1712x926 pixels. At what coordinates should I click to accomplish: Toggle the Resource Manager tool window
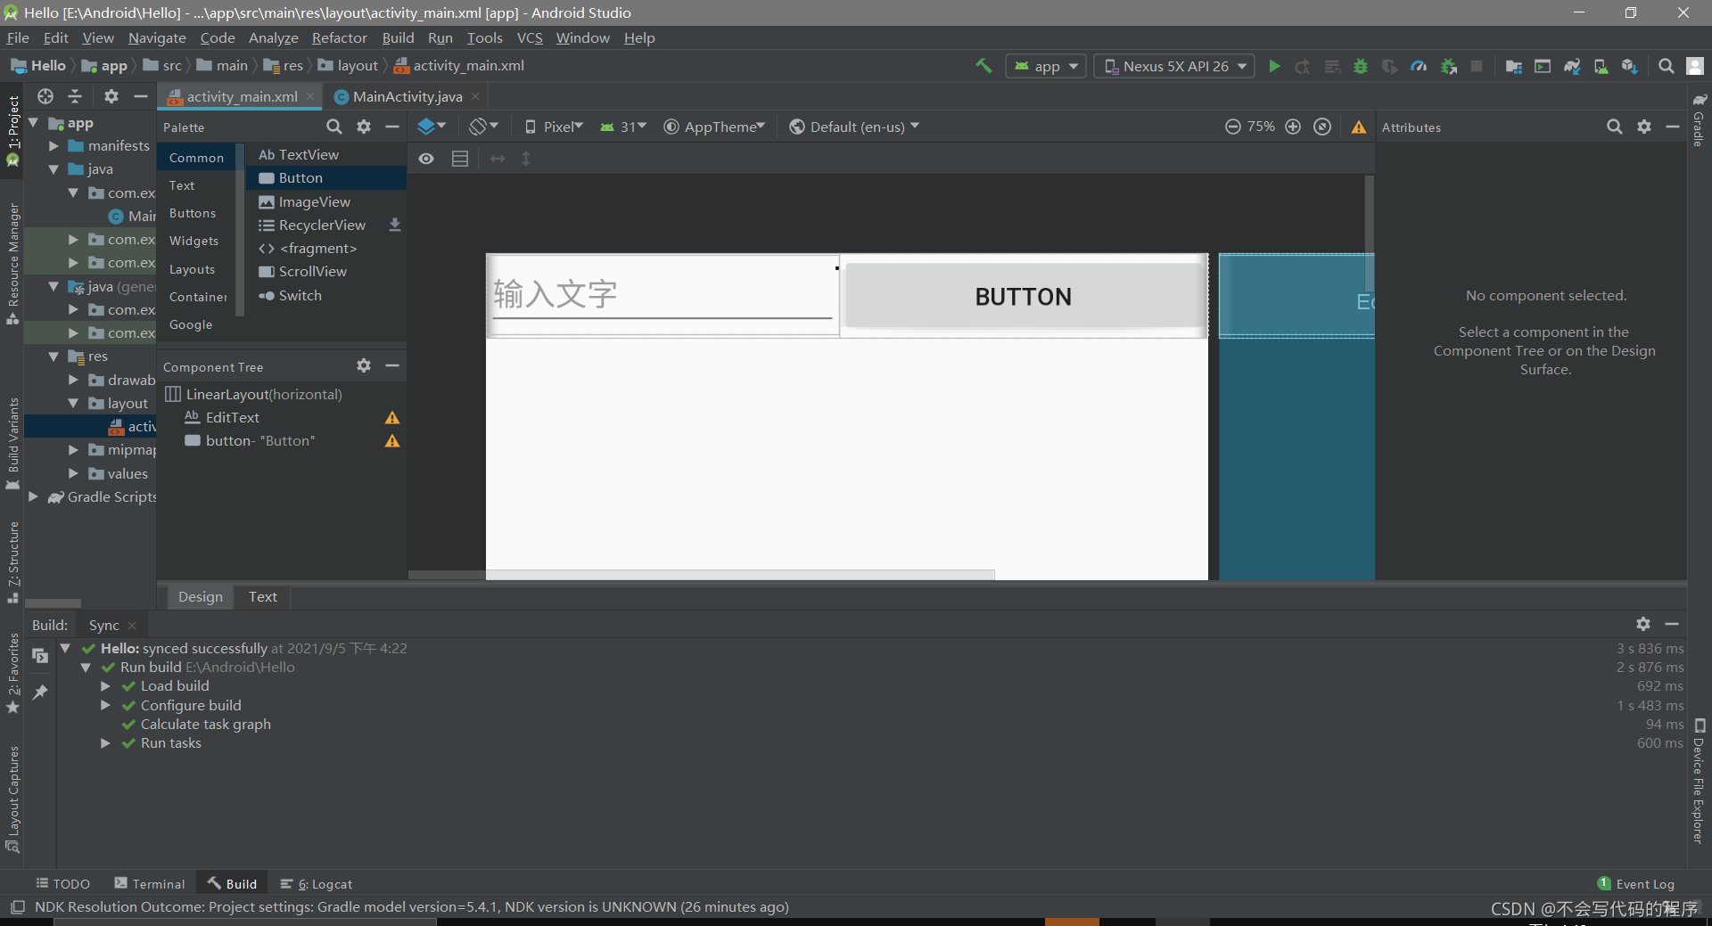point(12,264)
